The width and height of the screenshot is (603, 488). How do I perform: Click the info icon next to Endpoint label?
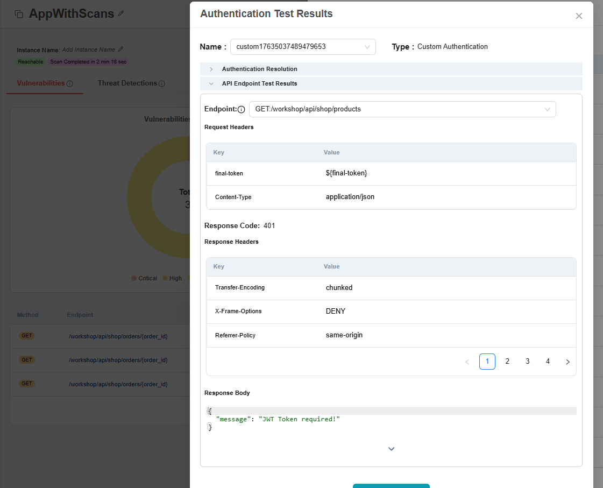[241, 109]
